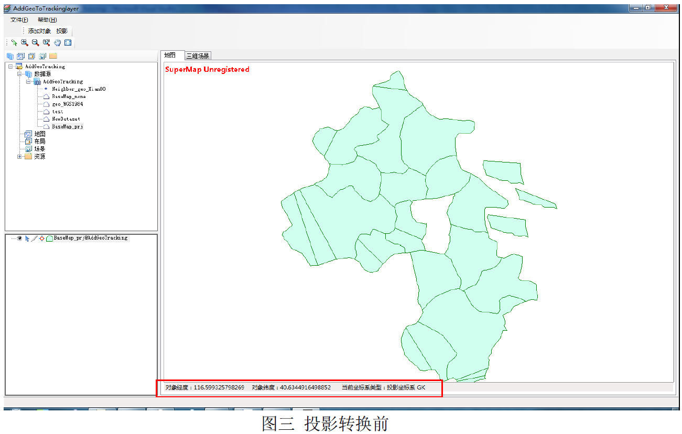Select the arrow pointer tool in the toolbar
This screenshot has height=434, width=682.
14,43
